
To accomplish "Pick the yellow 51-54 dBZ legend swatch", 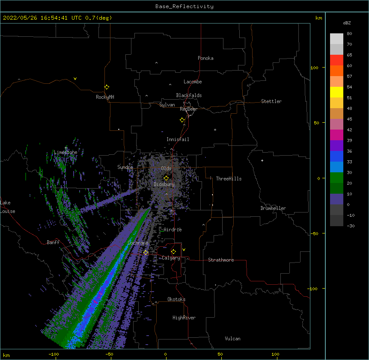I will [336, 92].
